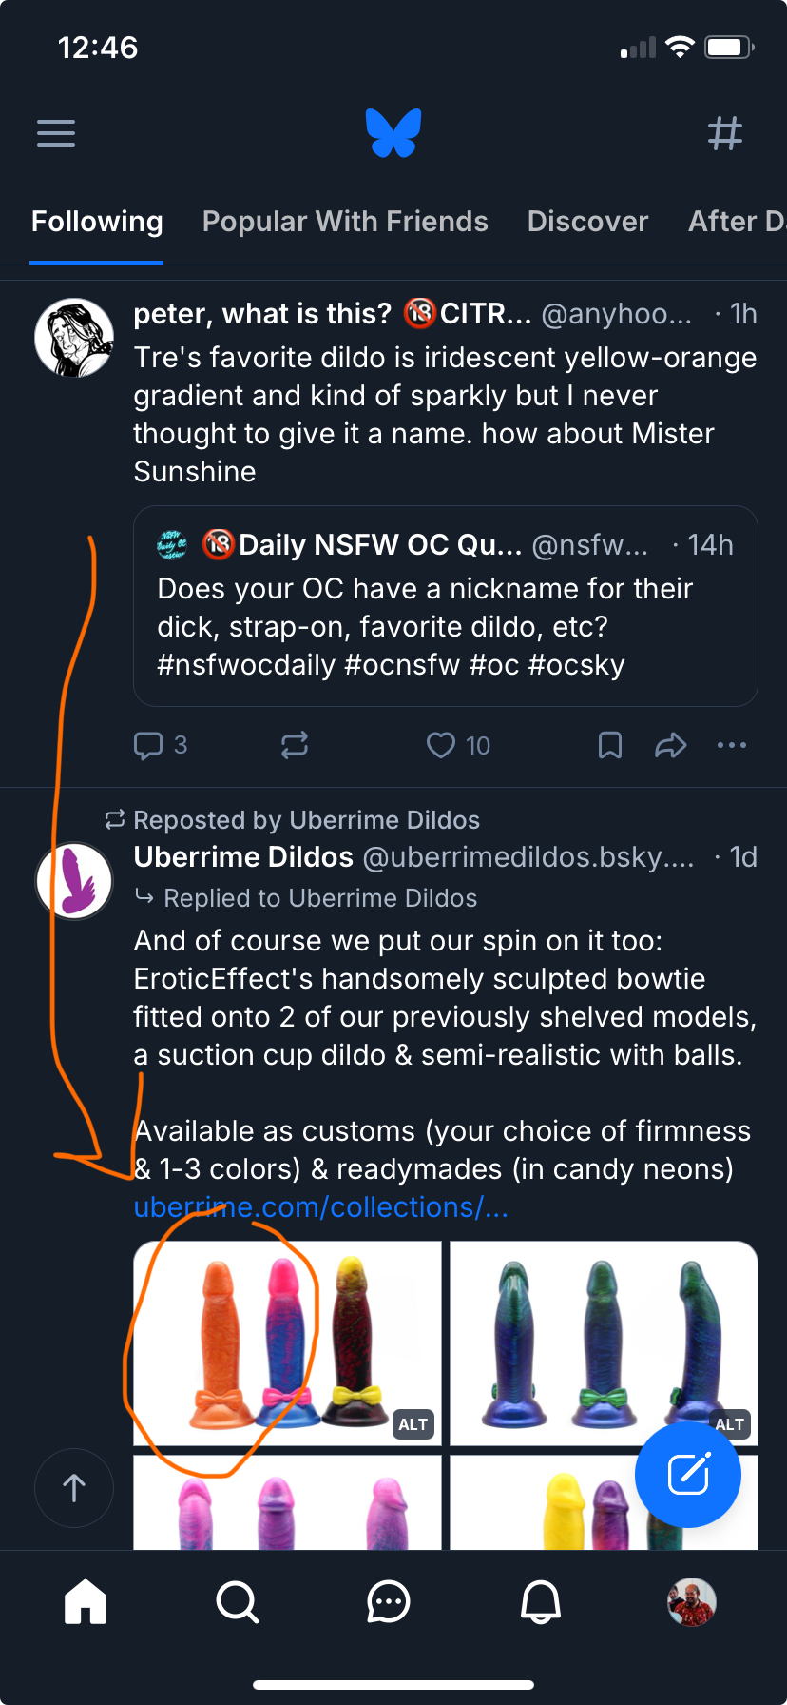Open the Search tab in bottom bar

[x=237, y=1601]
